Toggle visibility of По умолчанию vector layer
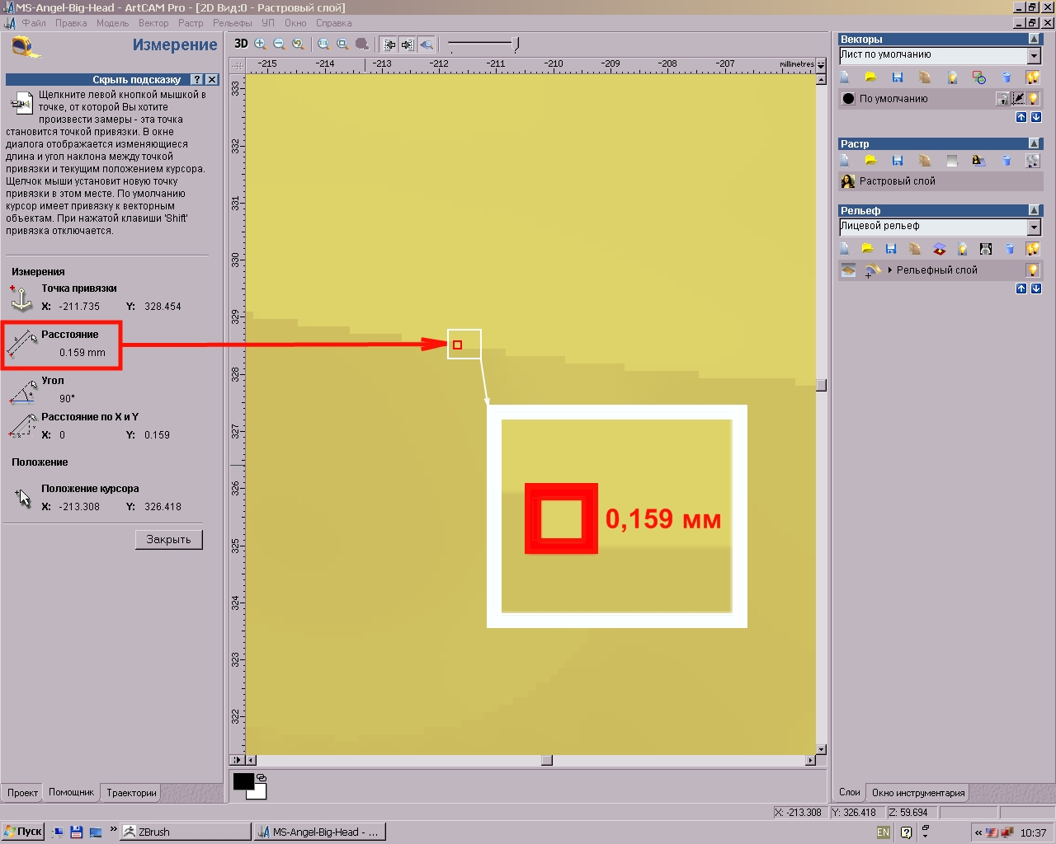 pos(1033,99)
